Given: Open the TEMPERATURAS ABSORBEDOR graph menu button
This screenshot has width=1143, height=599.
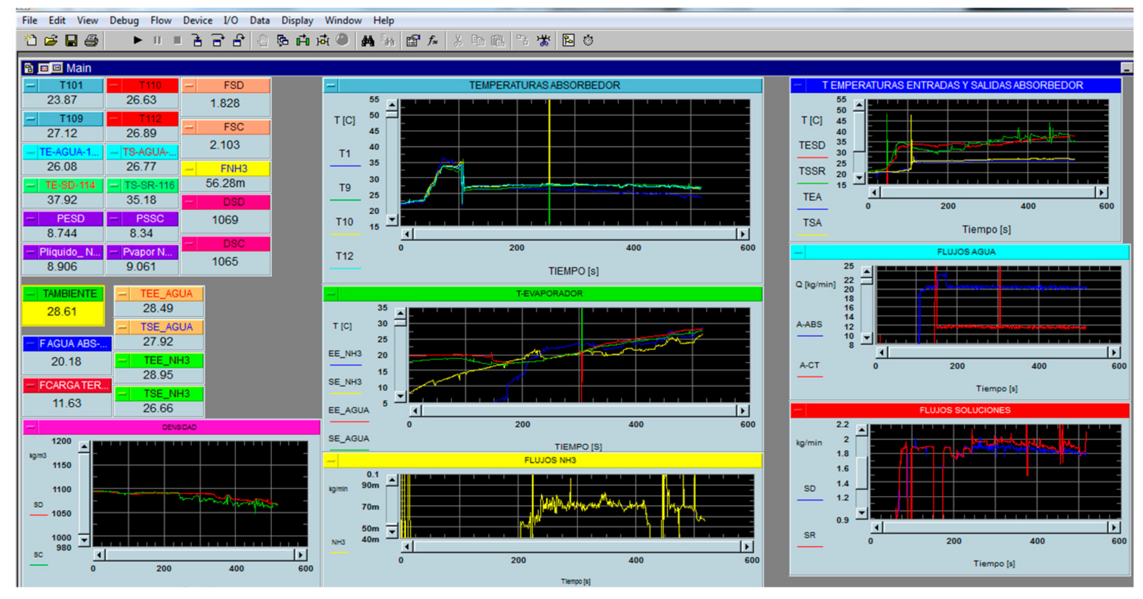Looking at the screenshot, I should pos(331,85).
